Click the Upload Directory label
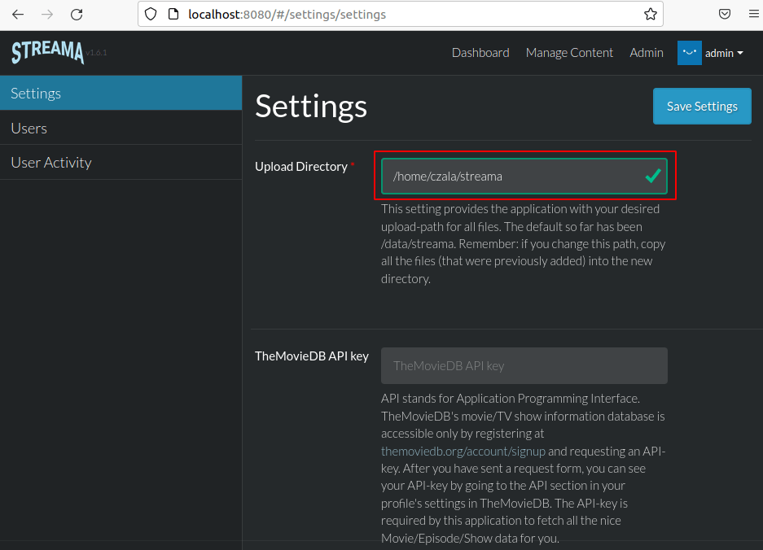Image resolution: width=763 pixels, height=550 pixels. click(x=301, y=166)
